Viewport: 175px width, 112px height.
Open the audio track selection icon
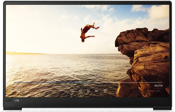coord(26,91)
